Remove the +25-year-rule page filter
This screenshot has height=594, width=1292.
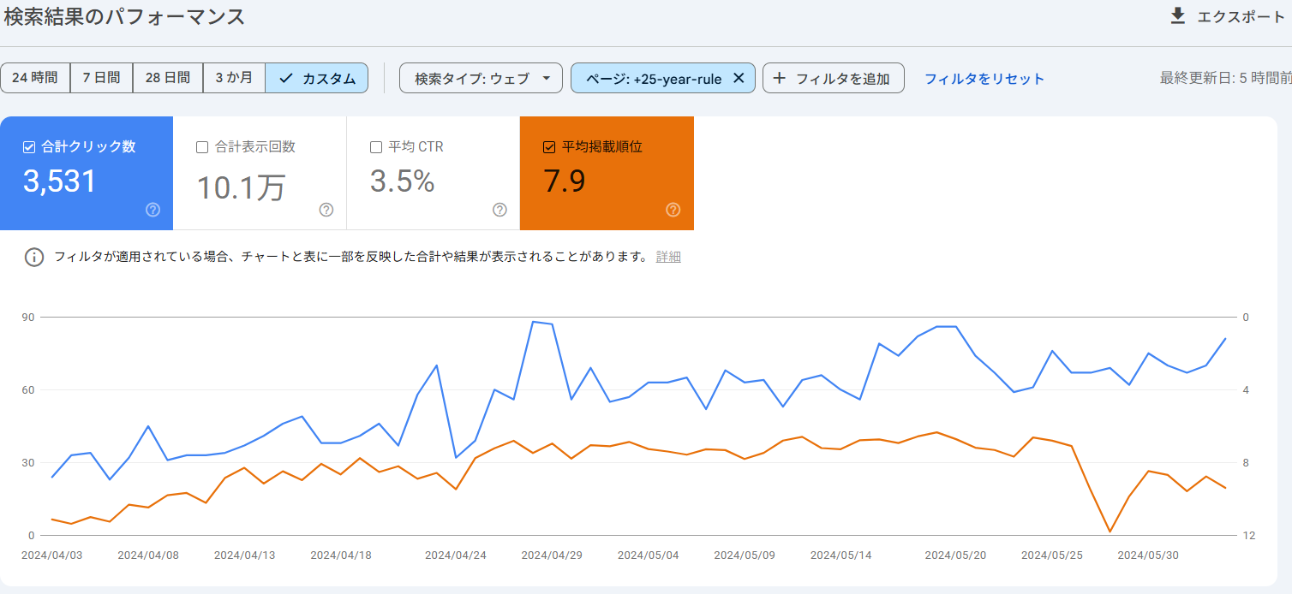[x=738, y=77]
